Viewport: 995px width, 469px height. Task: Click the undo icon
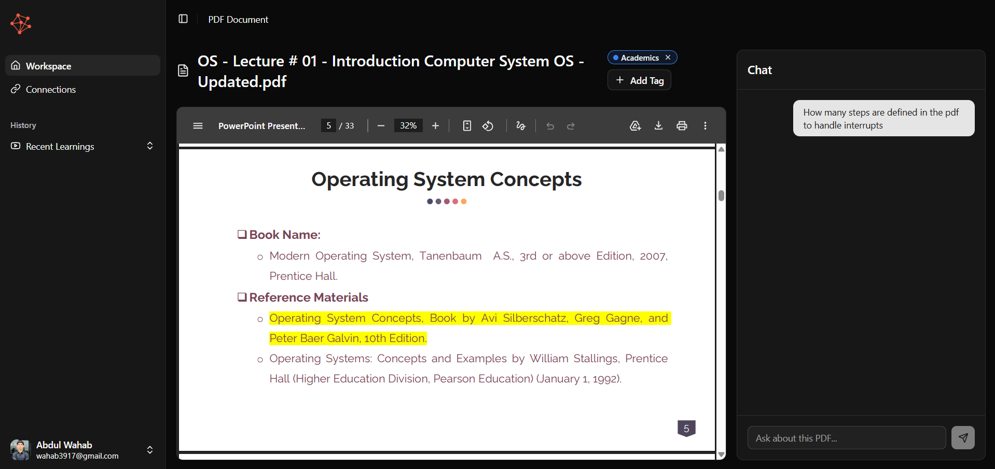(550, 126)
